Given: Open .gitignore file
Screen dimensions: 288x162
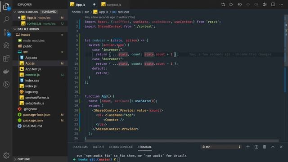Looking at the screenshot, I should click(40, 109).
